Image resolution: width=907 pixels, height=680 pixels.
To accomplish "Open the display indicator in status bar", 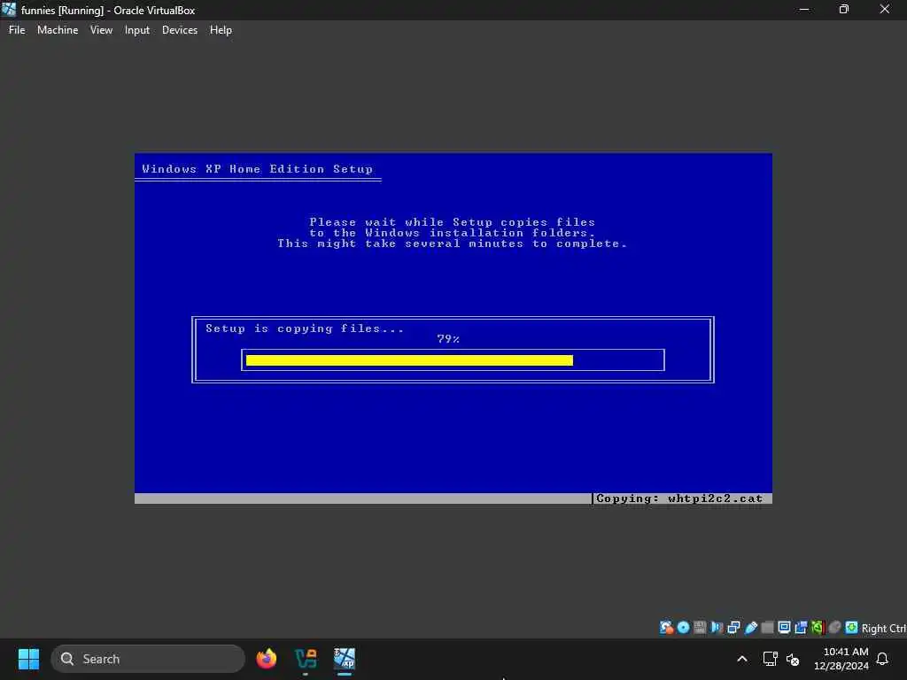I will [785, 628].
